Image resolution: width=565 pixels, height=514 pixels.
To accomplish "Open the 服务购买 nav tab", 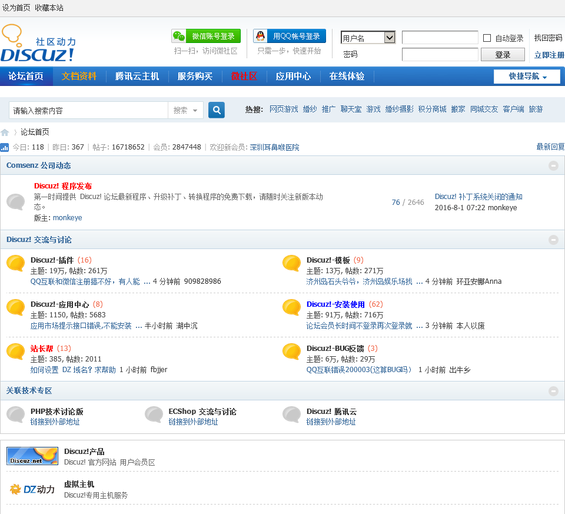I will (x=195, y=77).
